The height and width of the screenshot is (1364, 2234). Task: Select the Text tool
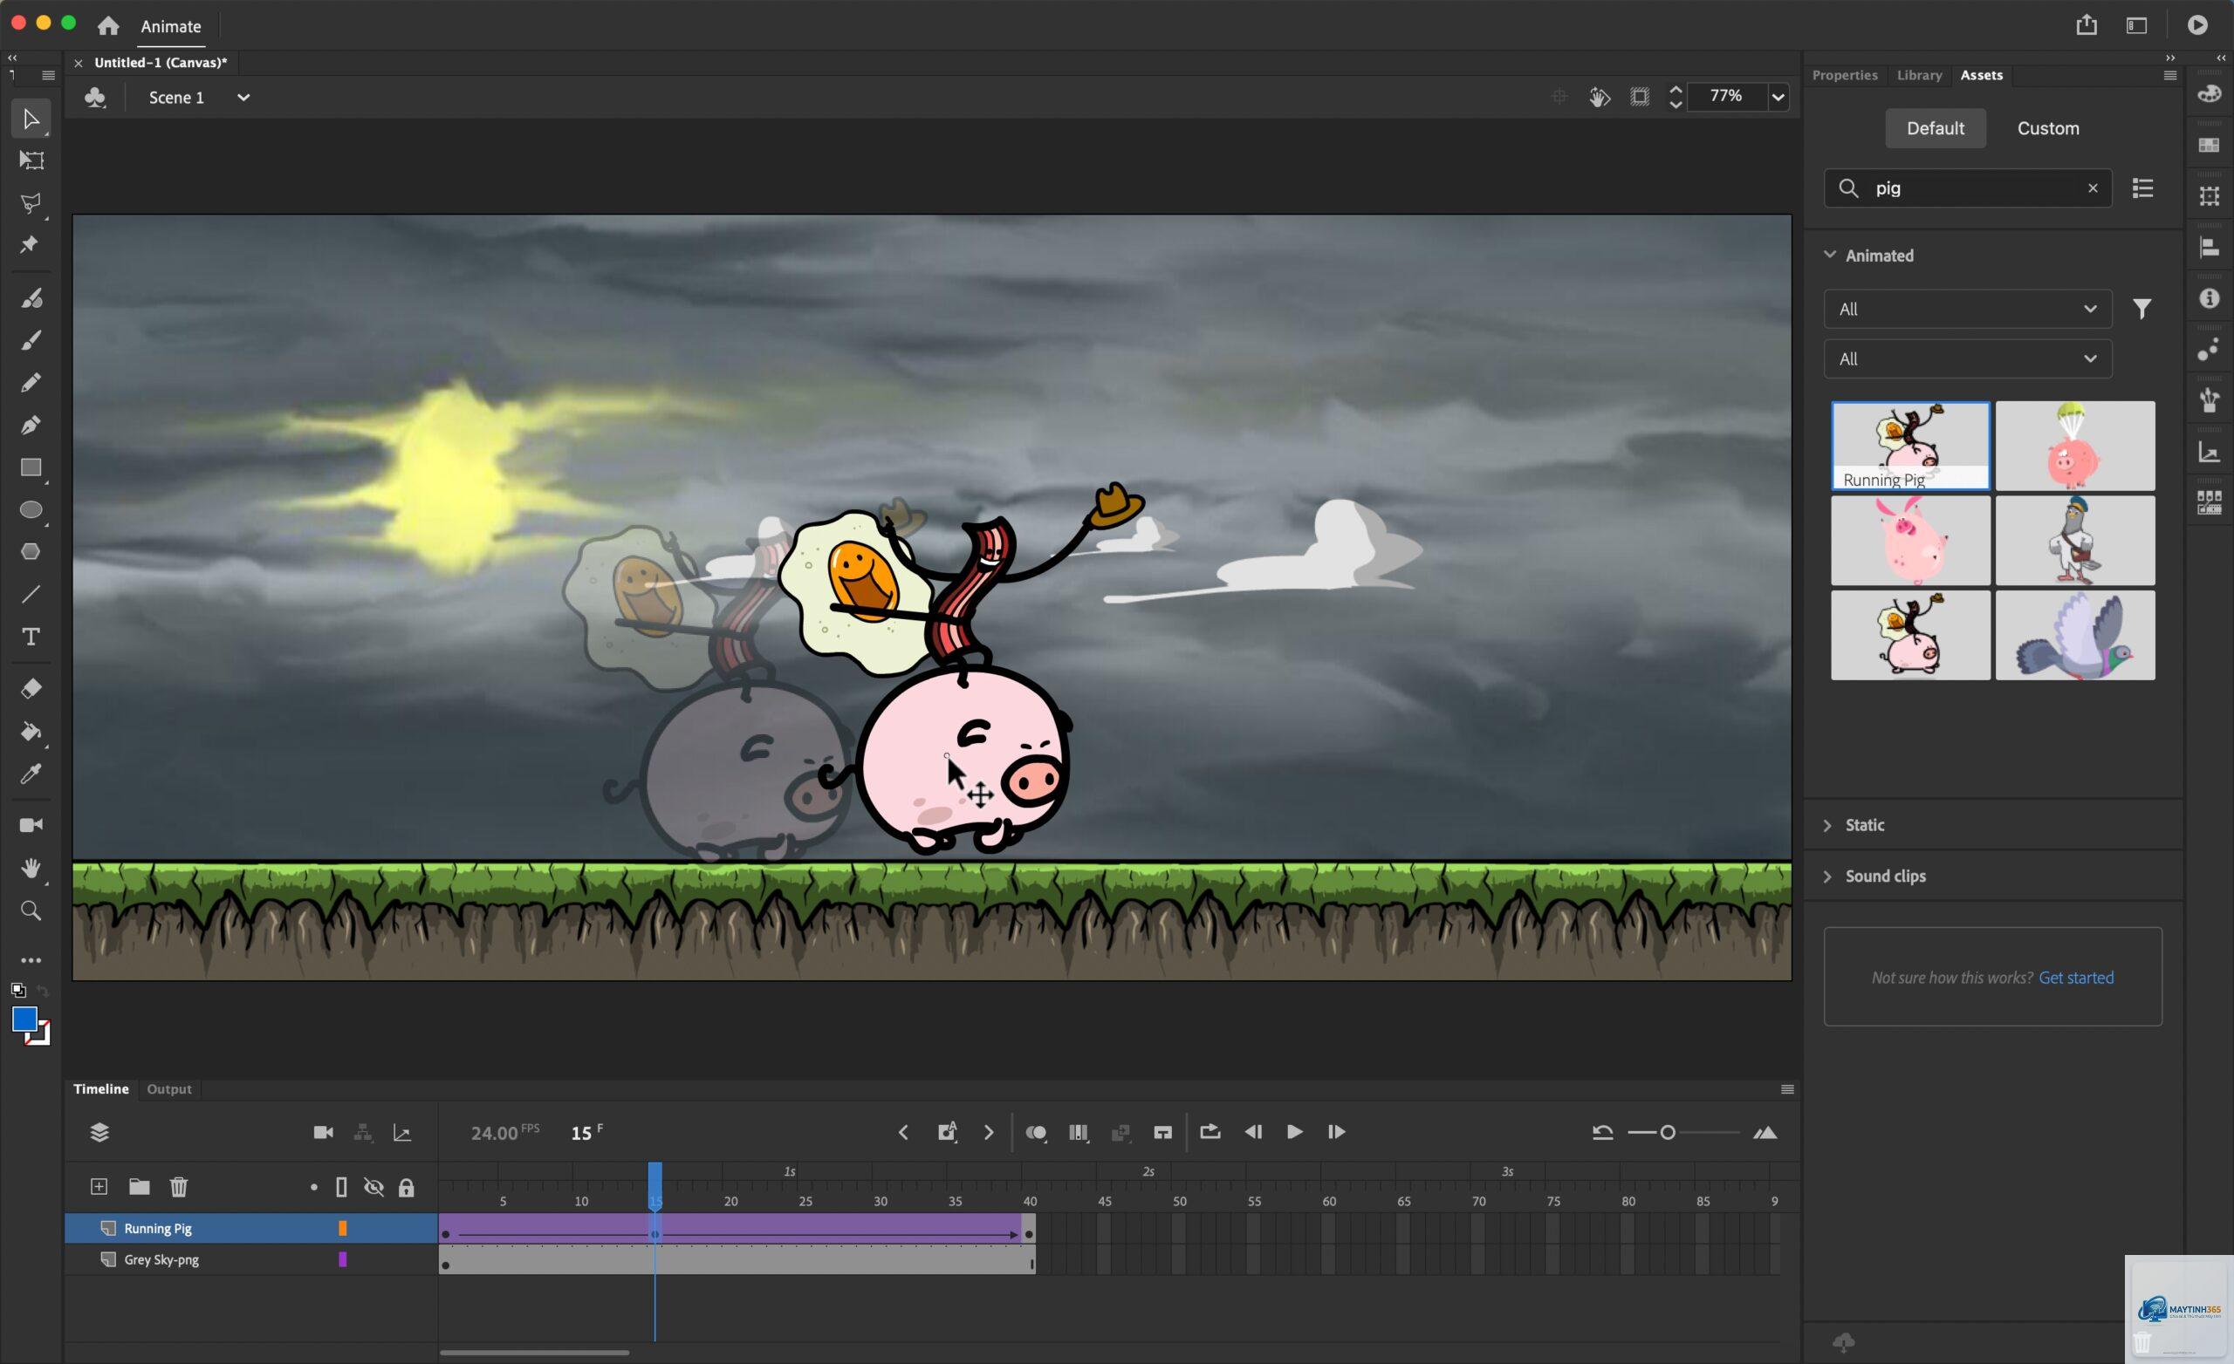pos(31,638)
